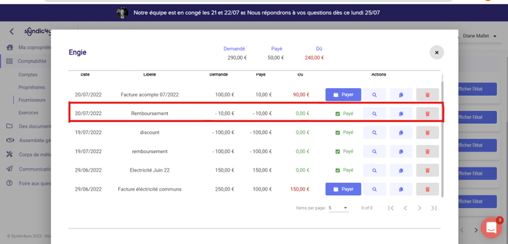Go to the previous page in paginator
Viewport: 508px width, 244px height.
[405, 208]
